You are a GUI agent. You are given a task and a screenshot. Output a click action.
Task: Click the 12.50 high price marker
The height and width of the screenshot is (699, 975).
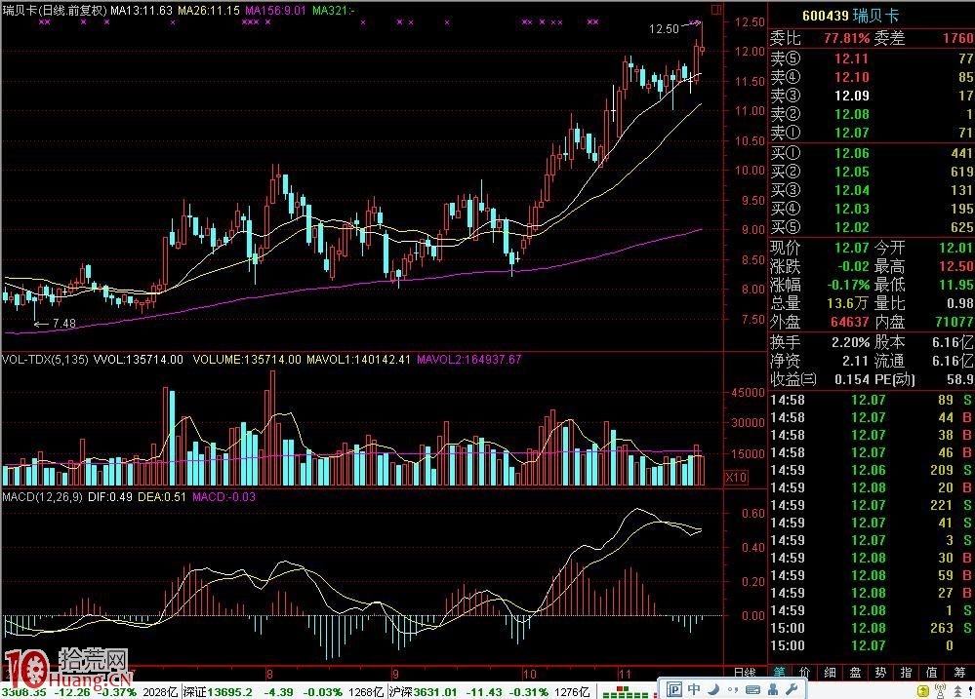(x=662, y=29)
